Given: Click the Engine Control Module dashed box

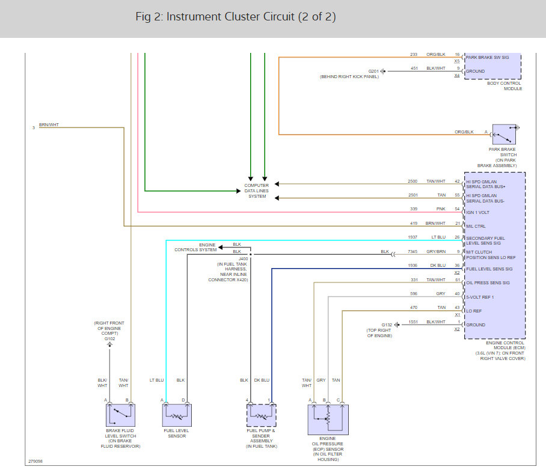Looking at the screenshot, I should coord(495,255).
